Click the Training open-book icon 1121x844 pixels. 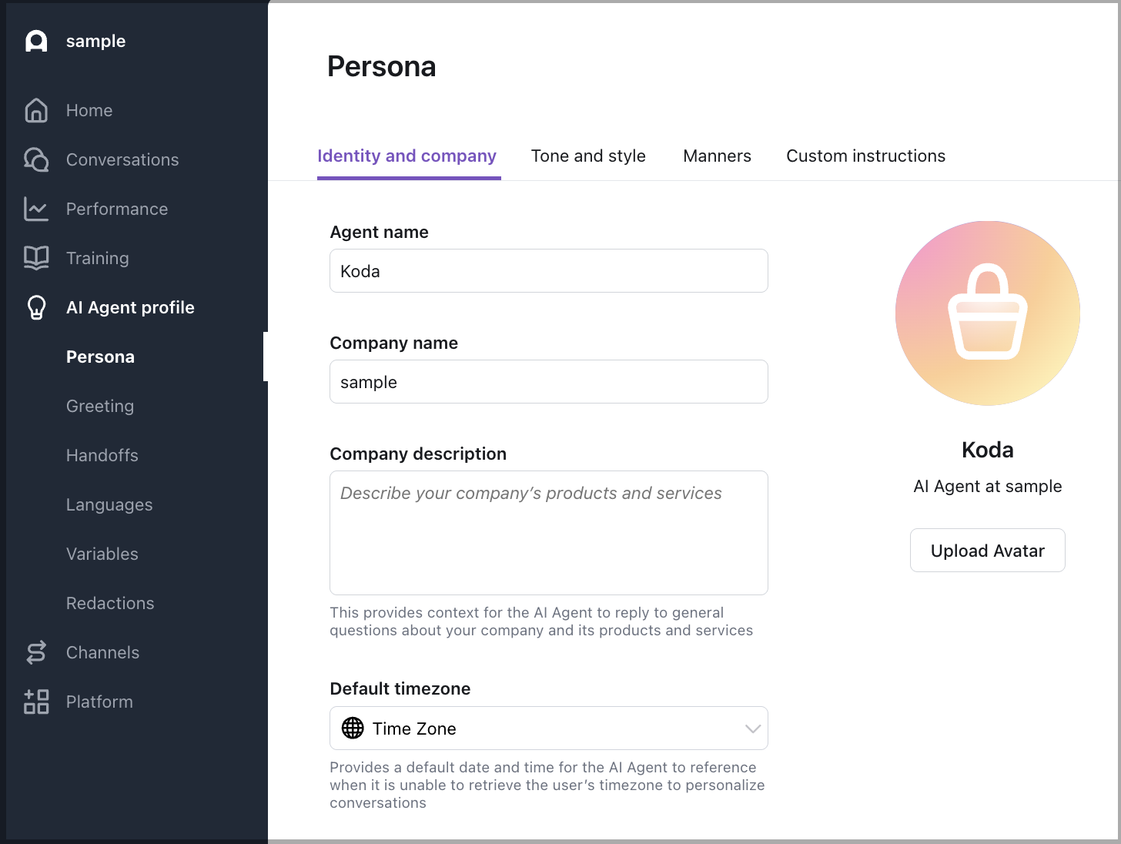[36, 258]
